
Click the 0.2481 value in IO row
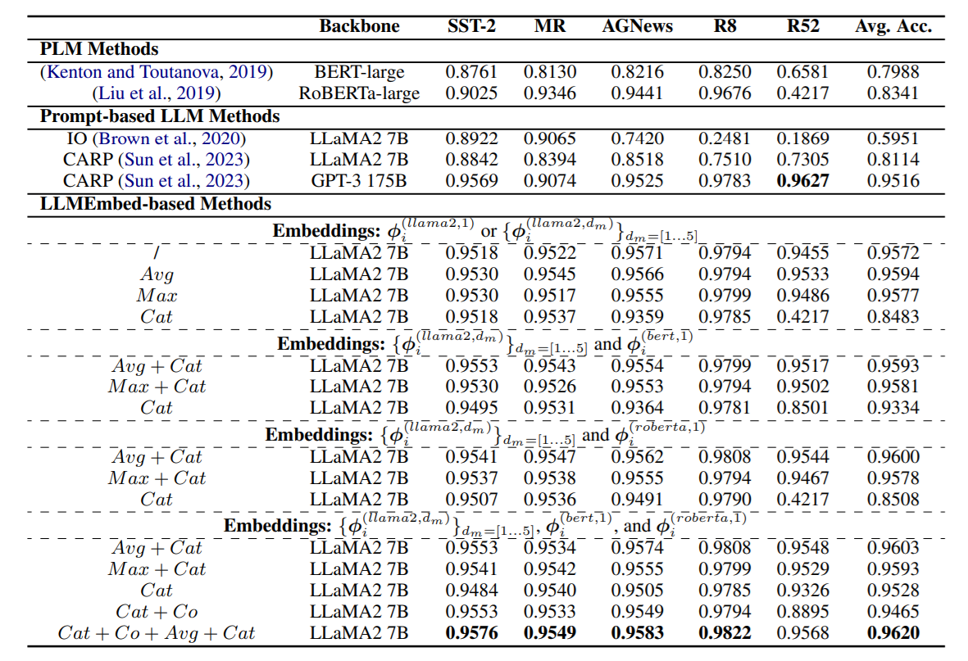tap(725, 139)
